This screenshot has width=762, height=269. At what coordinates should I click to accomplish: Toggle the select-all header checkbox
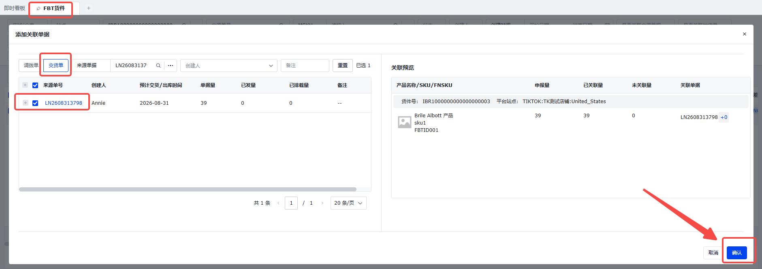tap(35, 85)
